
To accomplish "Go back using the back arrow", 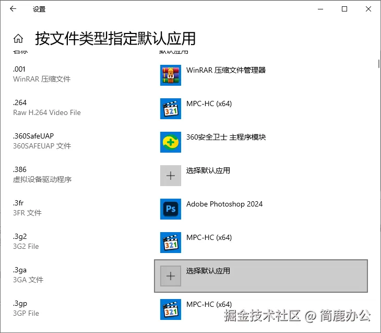I will 13,9.
